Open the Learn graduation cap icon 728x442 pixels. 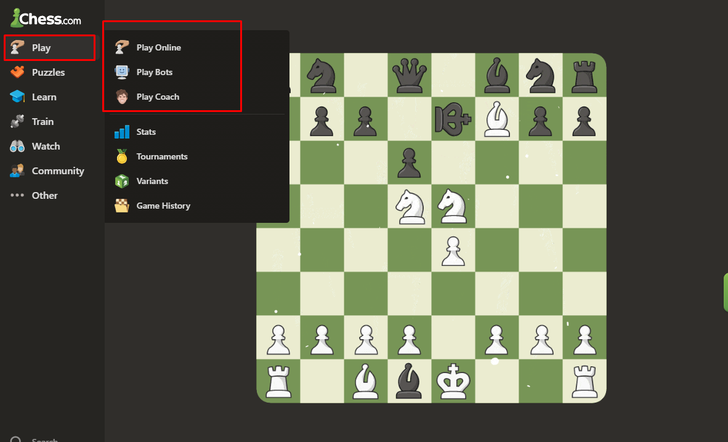pos(17,97)
